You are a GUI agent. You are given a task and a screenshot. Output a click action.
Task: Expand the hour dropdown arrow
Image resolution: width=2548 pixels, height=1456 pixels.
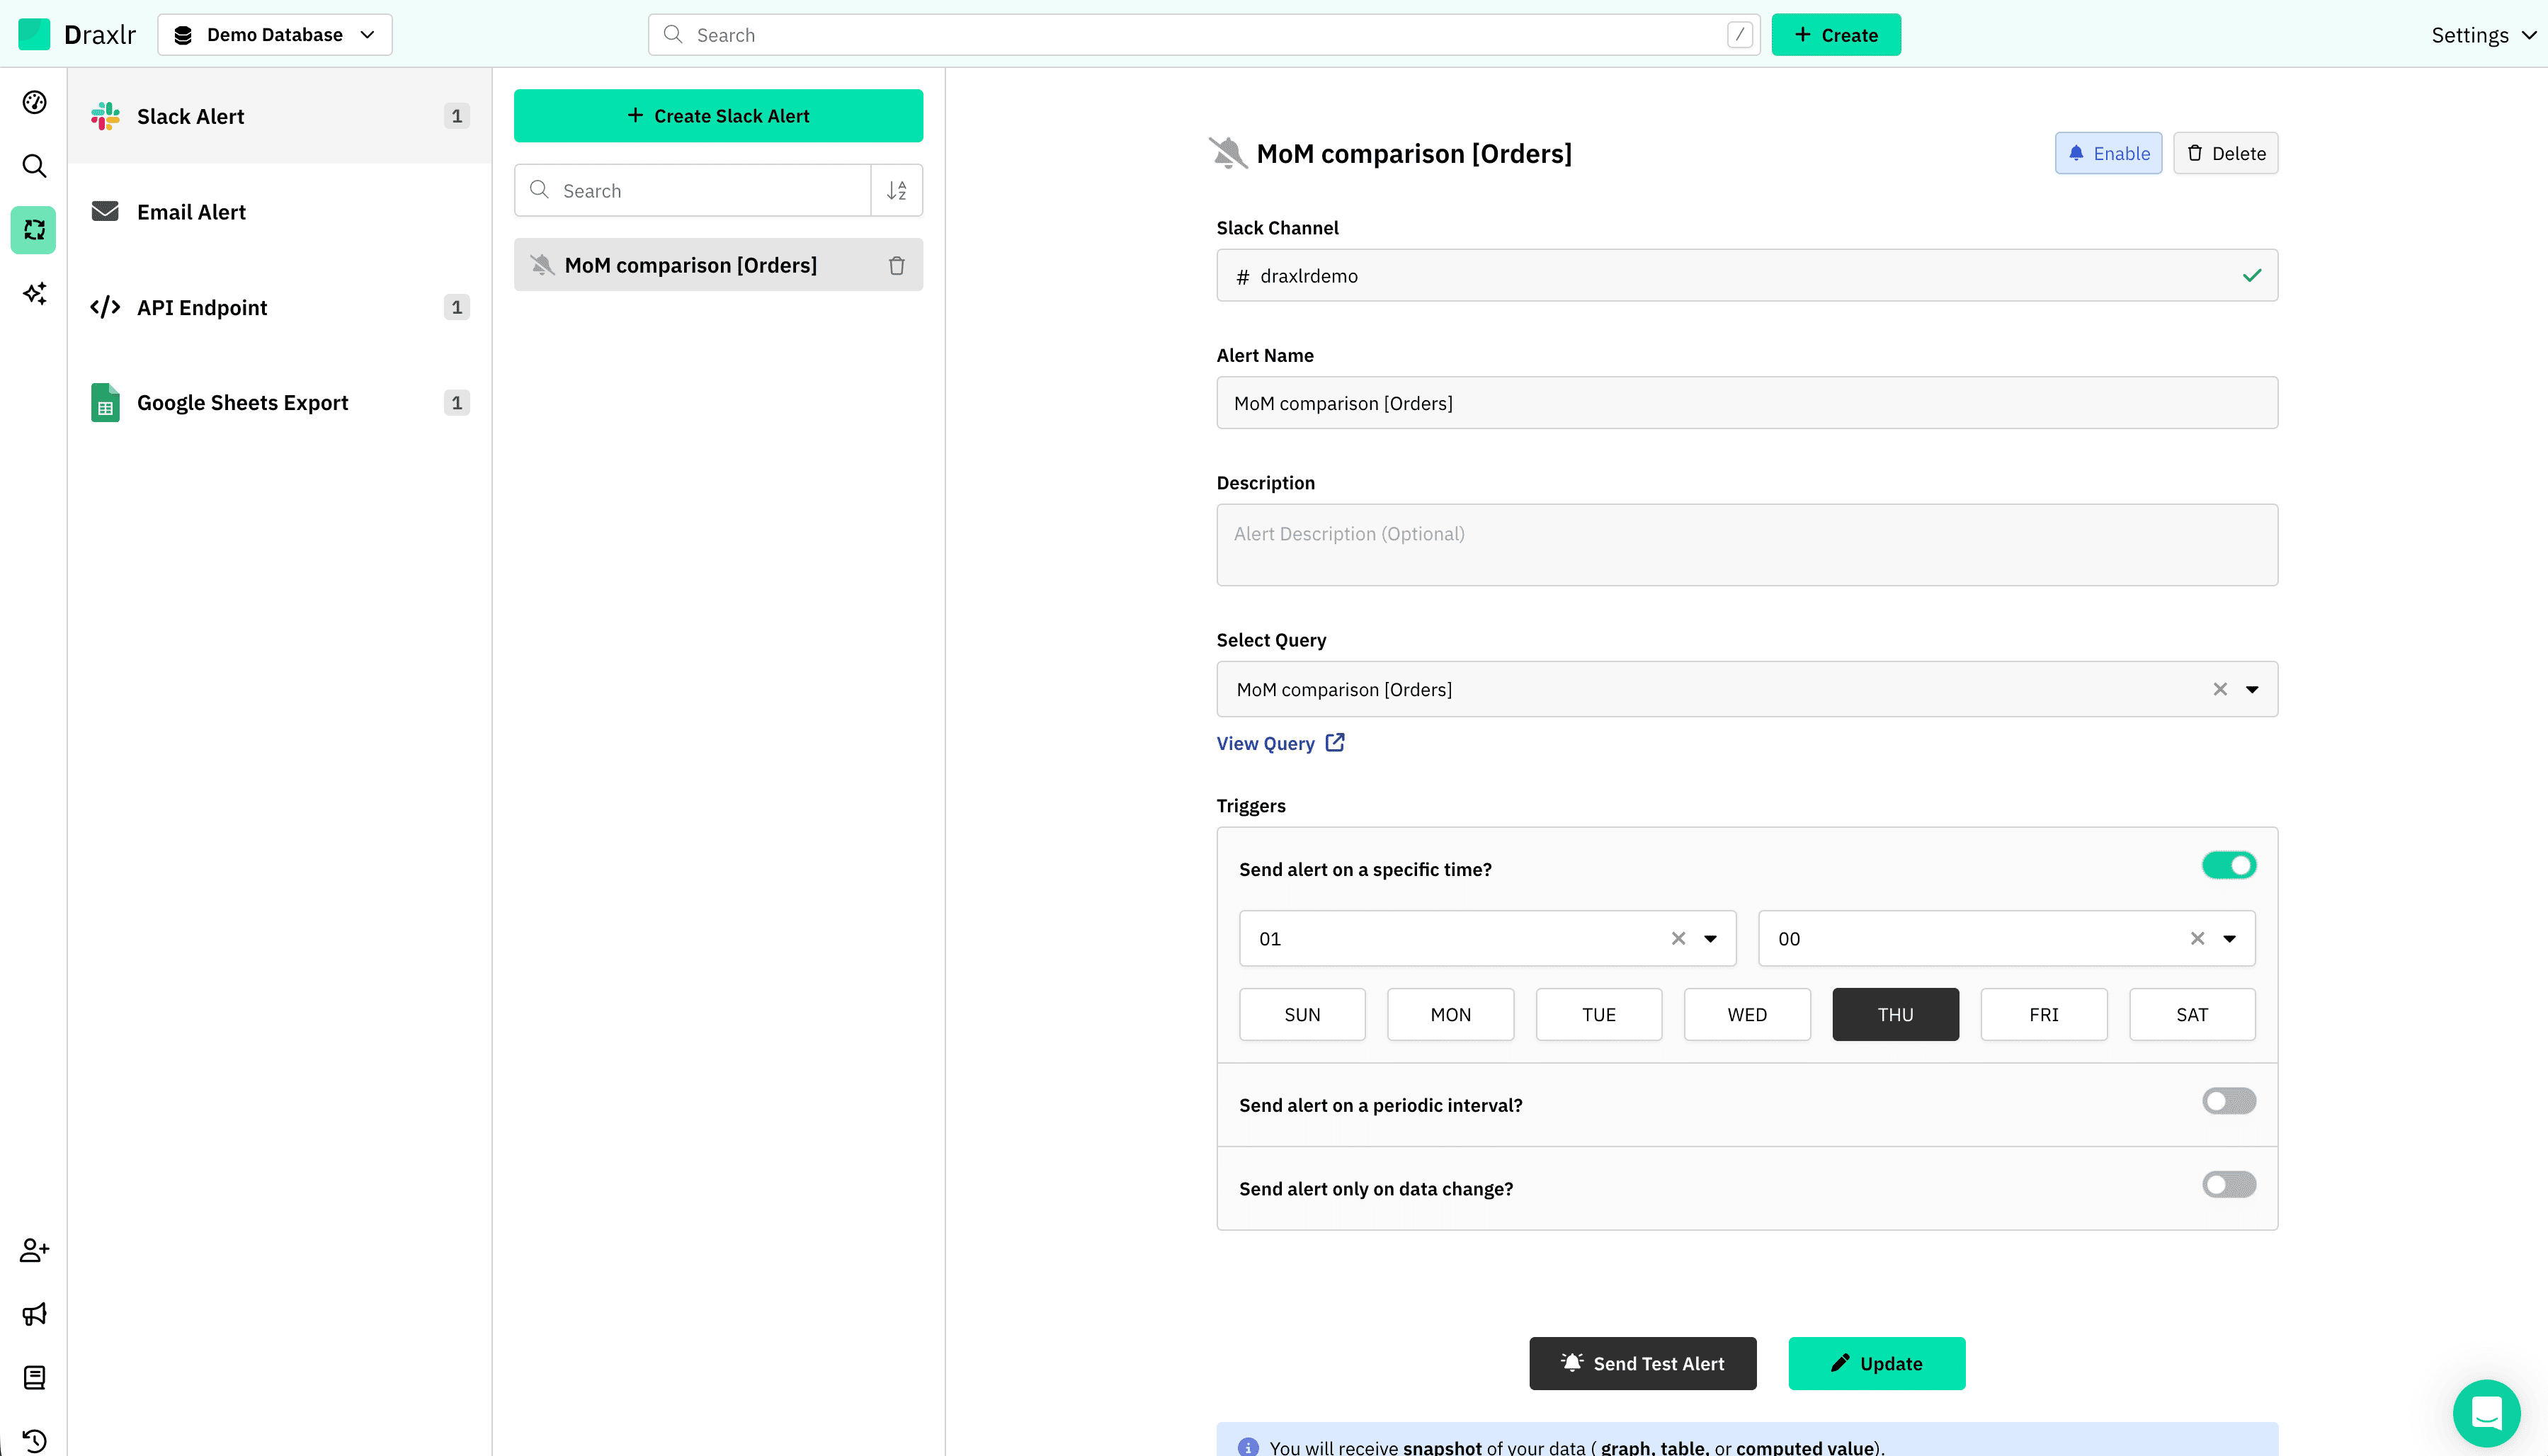tap(1711, 938)
